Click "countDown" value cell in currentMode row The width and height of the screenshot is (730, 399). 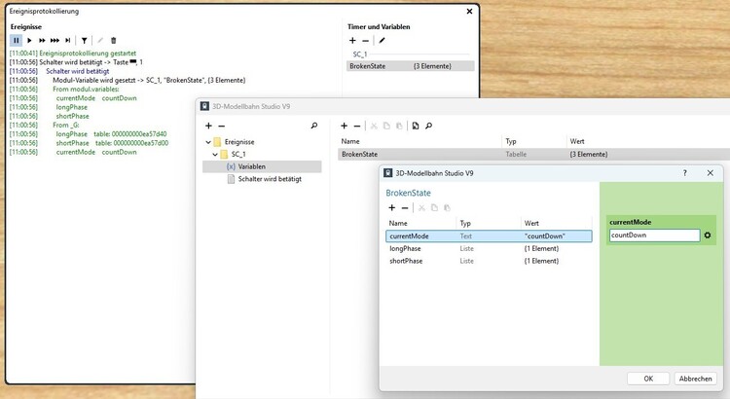pyautogui.click(x=545, y=236)
